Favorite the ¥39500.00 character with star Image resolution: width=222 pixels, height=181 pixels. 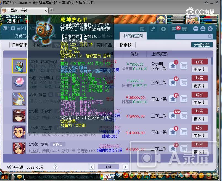point(173,115)
